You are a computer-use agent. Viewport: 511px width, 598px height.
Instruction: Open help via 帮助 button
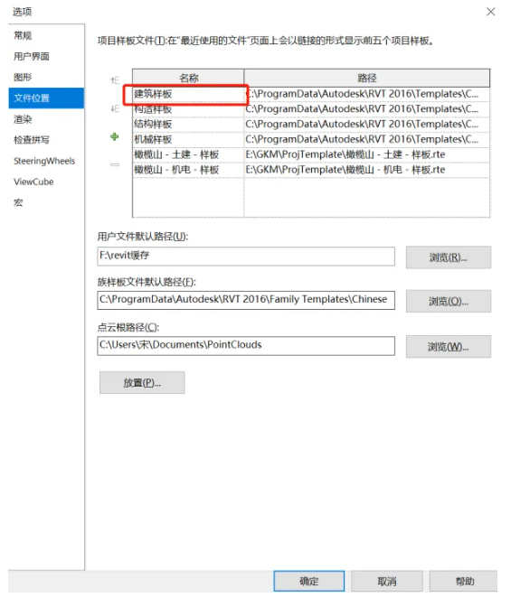[464, 581]
